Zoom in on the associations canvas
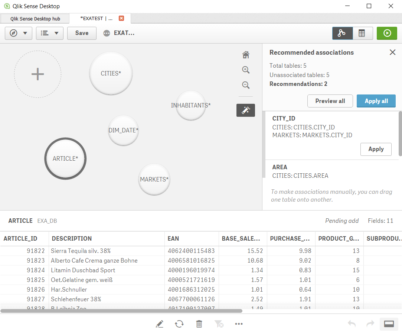 245,70
